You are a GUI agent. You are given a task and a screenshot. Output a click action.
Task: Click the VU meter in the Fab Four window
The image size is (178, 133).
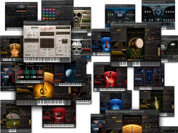[x=173, y=45]
